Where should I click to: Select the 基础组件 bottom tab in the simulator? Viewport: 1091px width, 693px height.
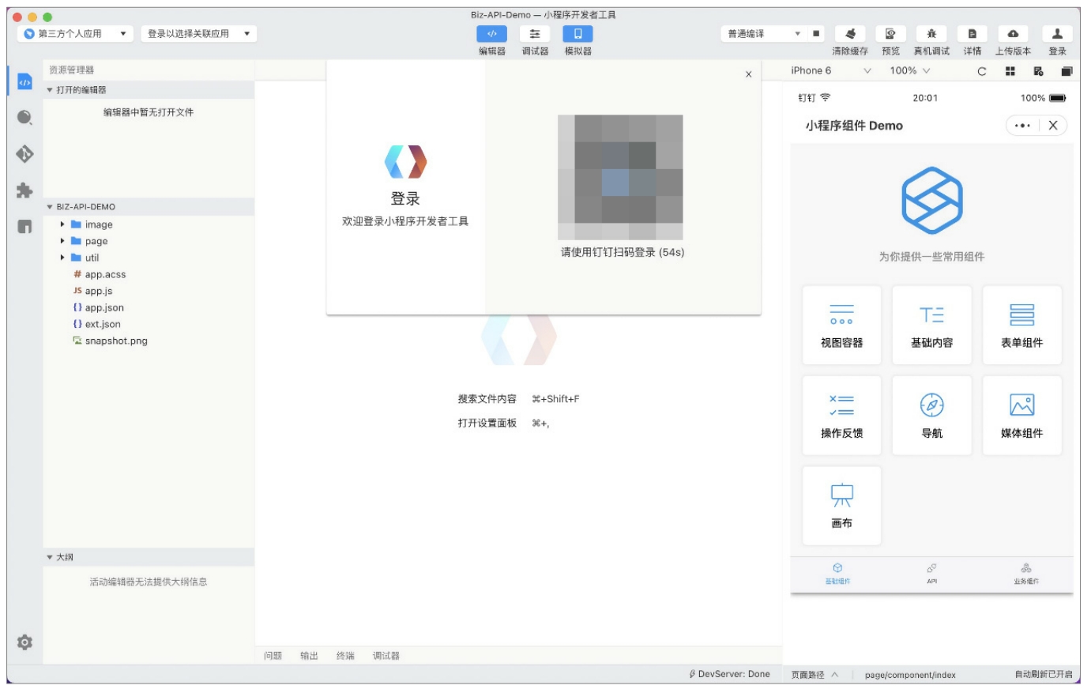[x=837, y=574]
